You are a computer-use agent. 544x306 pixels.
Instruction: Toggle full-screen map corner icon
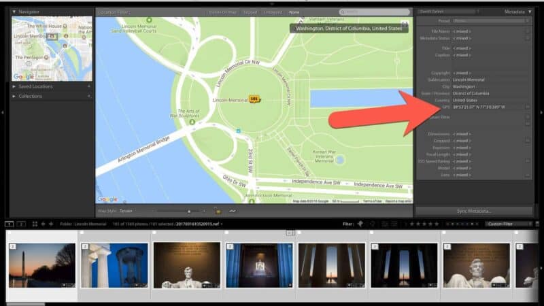point(405,24)
